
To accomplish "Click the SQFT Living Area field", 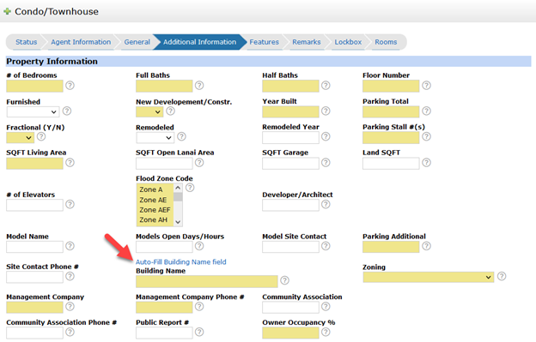I will point(34,164).
